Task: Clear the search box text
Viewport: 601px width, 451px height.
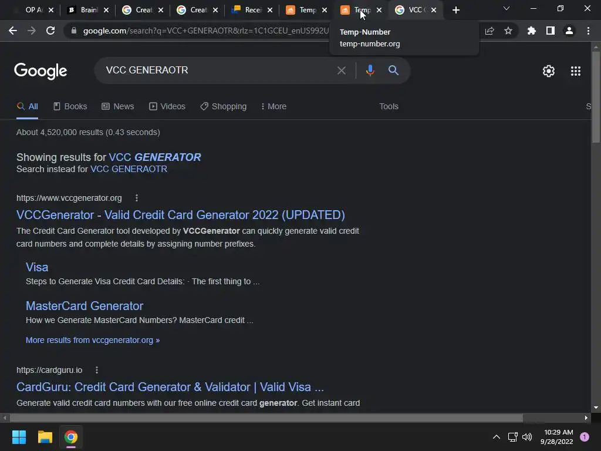Action: [341, 70]
